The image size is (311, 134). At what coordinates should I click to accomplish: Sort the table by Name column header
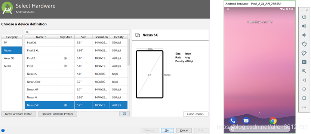(x=41, y=37)
